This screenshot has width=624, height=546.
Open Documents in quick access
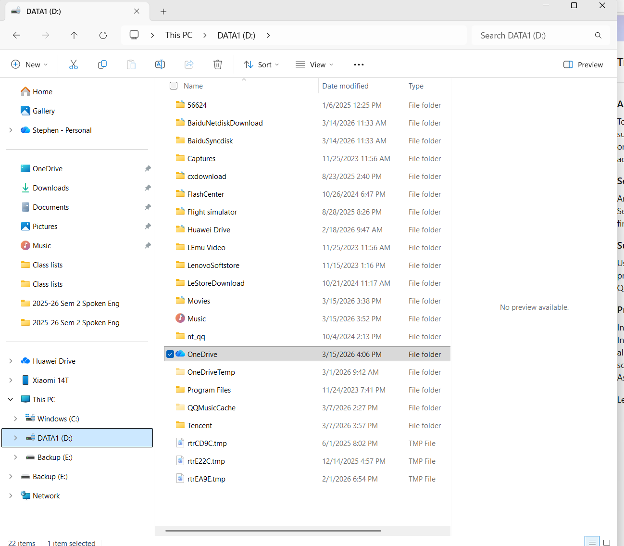pyautogui.click(x=50, y=207)
